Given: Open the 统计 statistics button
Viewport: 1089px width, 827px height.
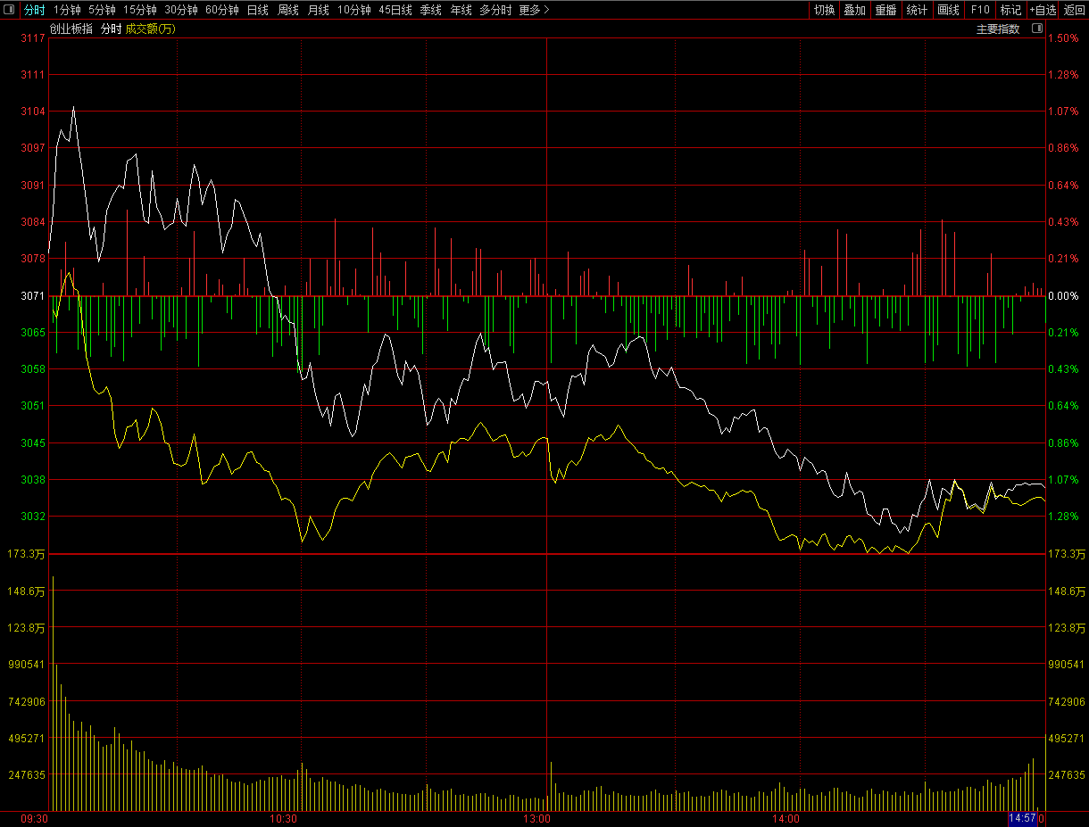Looking at the screenshot, I should tap(917, 10).
